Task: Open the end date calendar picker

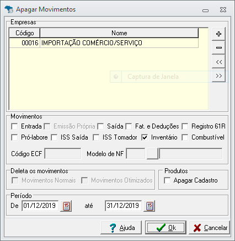Action: tap(149, 206)
